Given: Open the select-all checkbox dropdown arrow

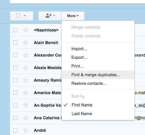Looking at the screenshot, I should [x=25, y=16].
